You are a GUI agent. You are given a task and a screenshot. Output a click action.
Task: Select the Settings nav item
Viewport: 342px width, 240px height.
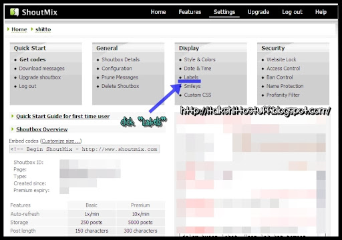tap(224, 12)
